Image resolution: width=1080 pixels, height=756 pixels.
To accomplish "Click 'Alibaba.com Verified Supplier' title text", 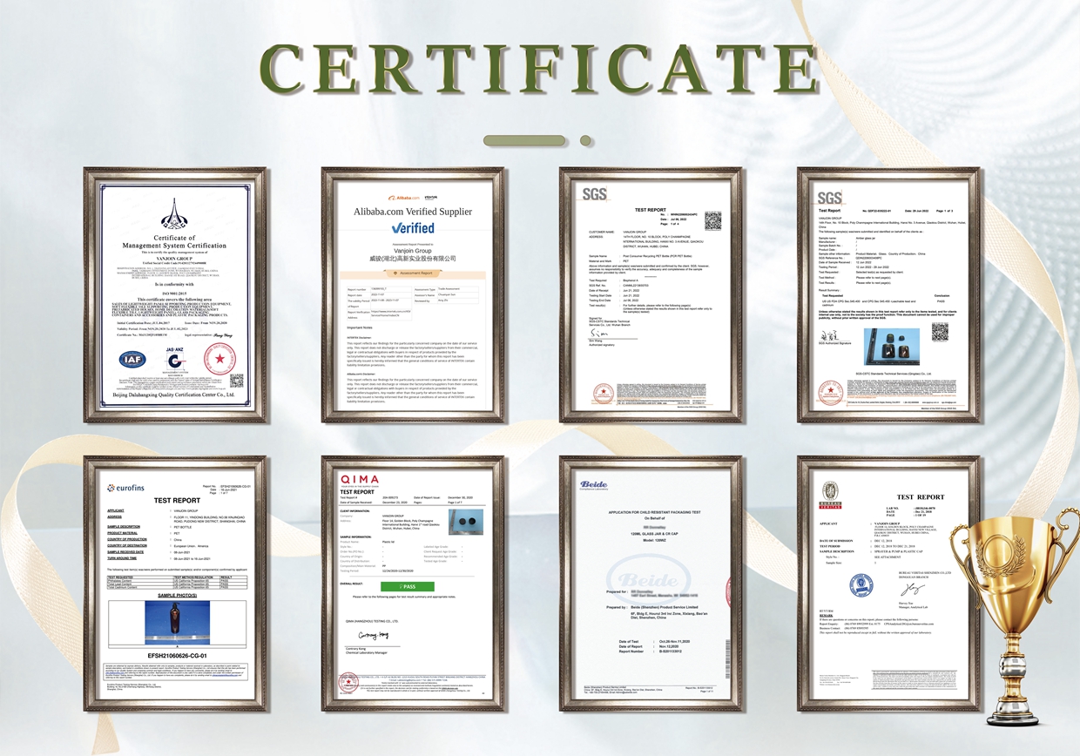I will pos(413,212).
